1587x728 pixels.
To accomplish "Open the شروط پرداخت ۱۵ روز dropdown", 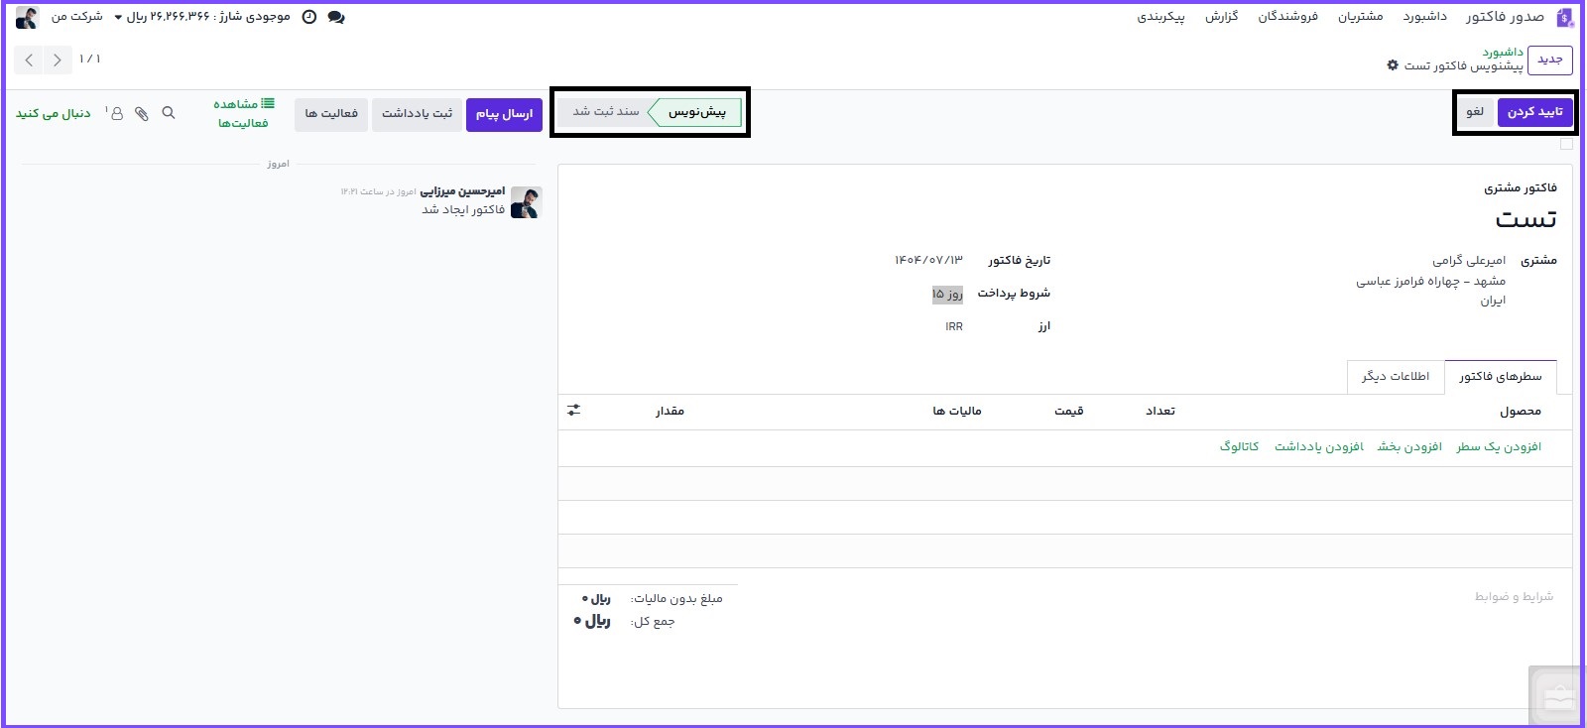I will pyautogui.click(x=946, y=294).
